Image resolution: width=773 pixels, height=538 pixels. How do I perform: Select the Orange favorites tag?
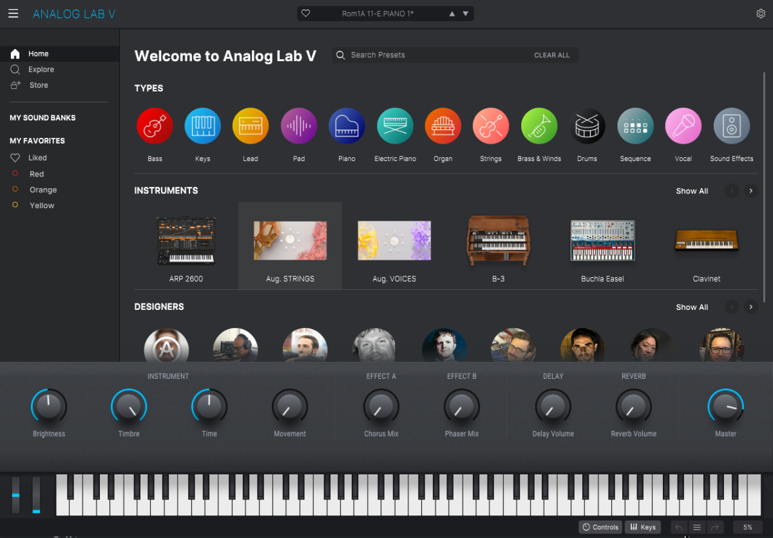[43, 190]
